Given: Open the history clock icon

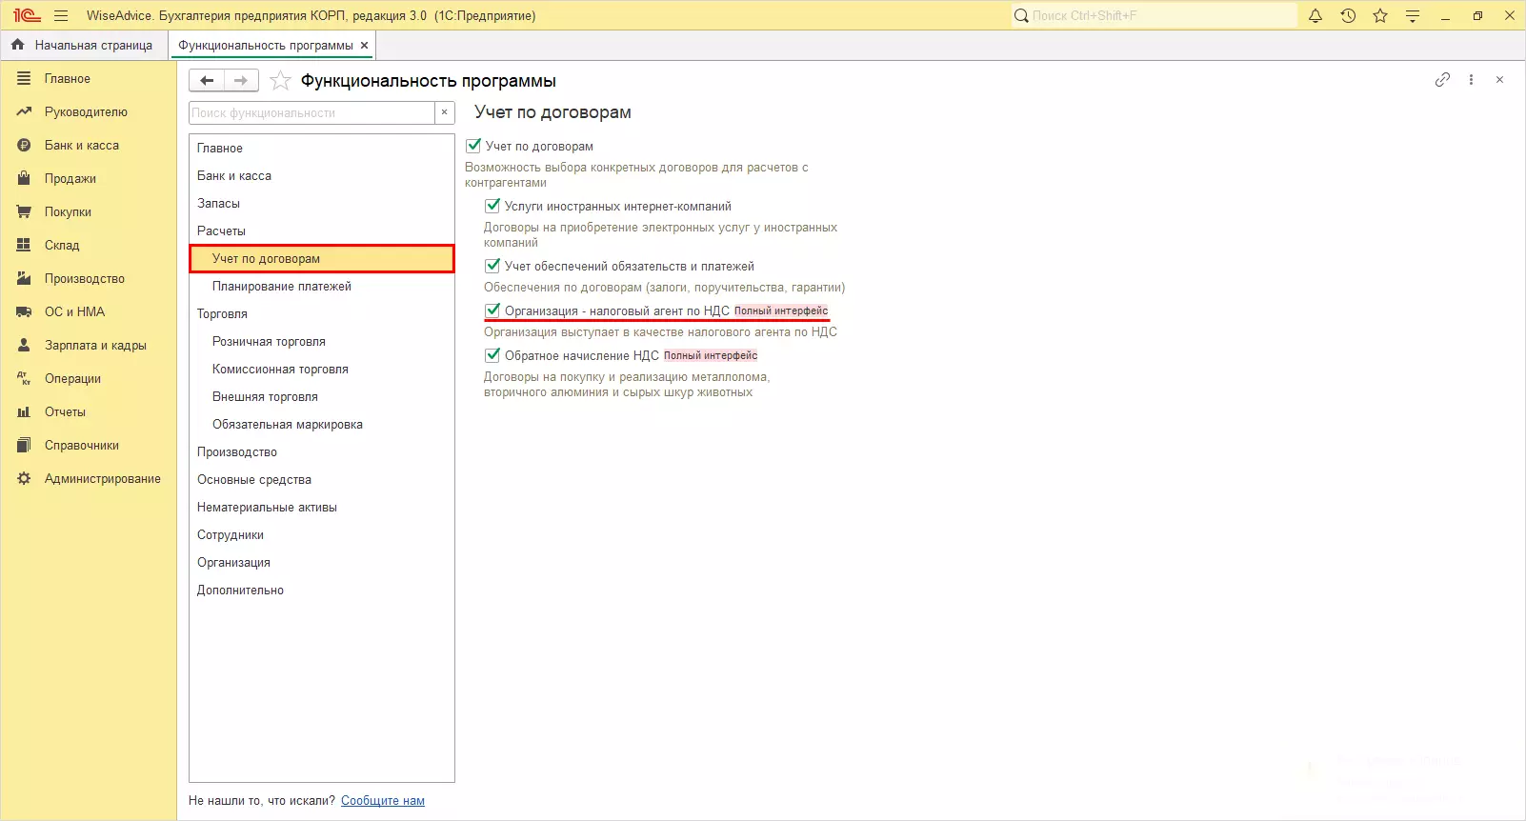Looking at the screenshot, I should [1348, 15].
